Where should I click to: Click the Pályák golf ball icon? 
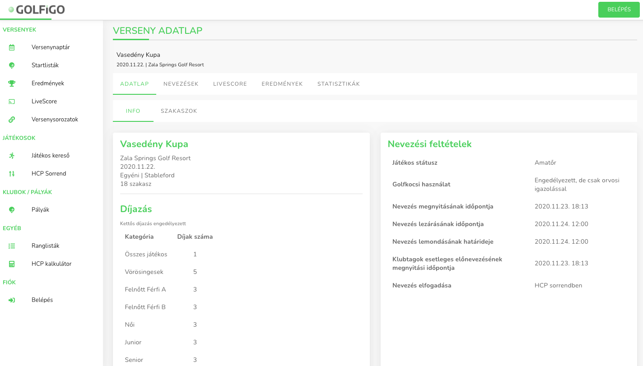coord(12,210)
